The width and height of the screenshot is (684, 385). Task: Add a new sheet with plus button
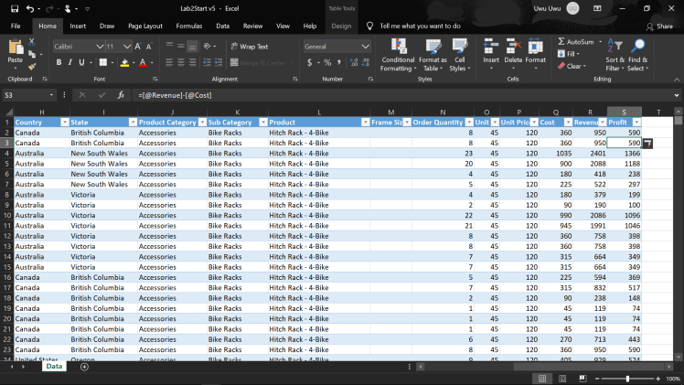[x=84, y=366]
